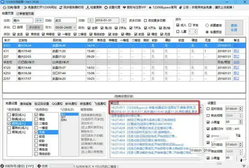Click 预订 link for train Z27
This screenshot has width=249, height=168.
click(236, 57)
